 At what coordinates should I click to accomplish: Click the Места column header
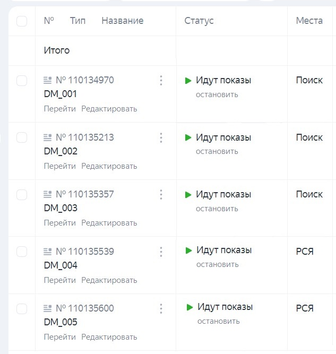click(x=309, y=21)
